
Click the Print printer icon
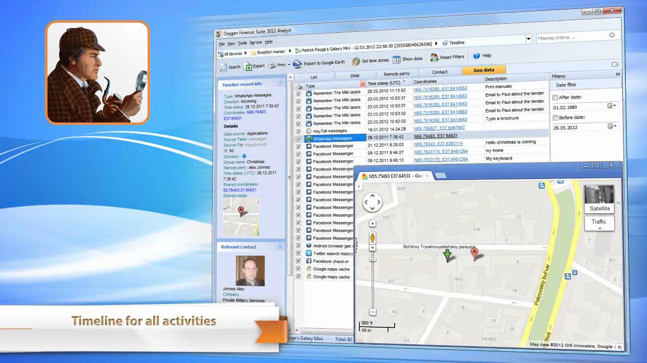click(272, 65)
